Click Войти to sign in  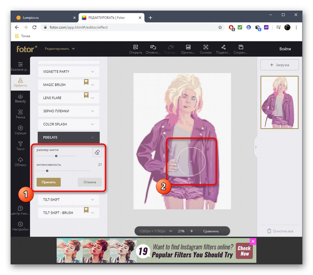pos(285,49)
